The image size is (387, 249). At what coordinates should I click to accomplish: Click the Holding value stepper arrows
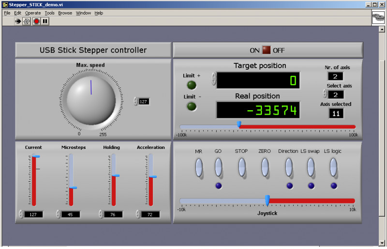coord(101,214)
